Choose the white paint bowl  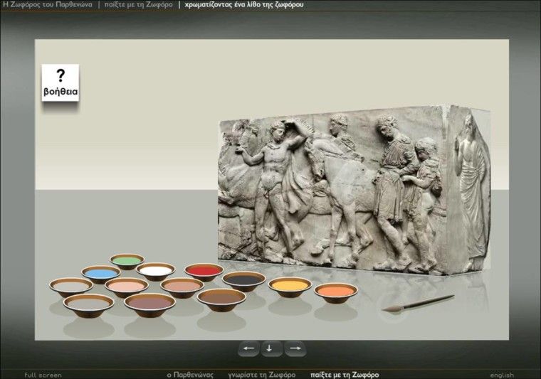point(156,271)
